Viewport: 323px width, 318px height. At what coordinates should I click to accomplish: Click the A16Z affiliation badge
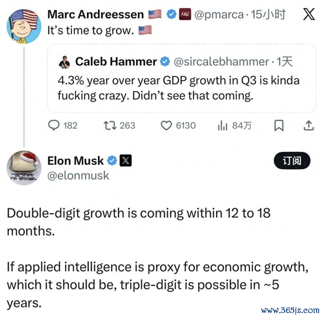185,15
